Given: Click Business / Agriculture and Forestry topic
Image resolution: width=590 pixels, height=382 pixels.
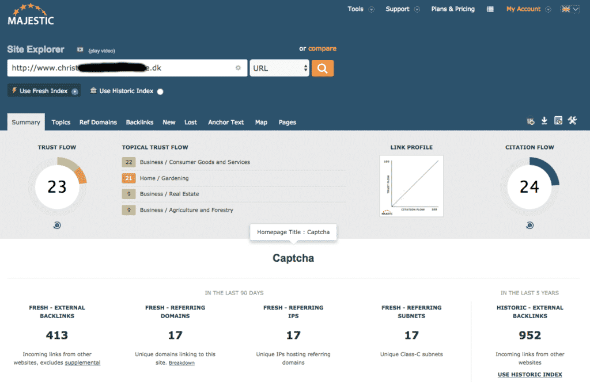Looking at the screenshot, I should [186, 210].
